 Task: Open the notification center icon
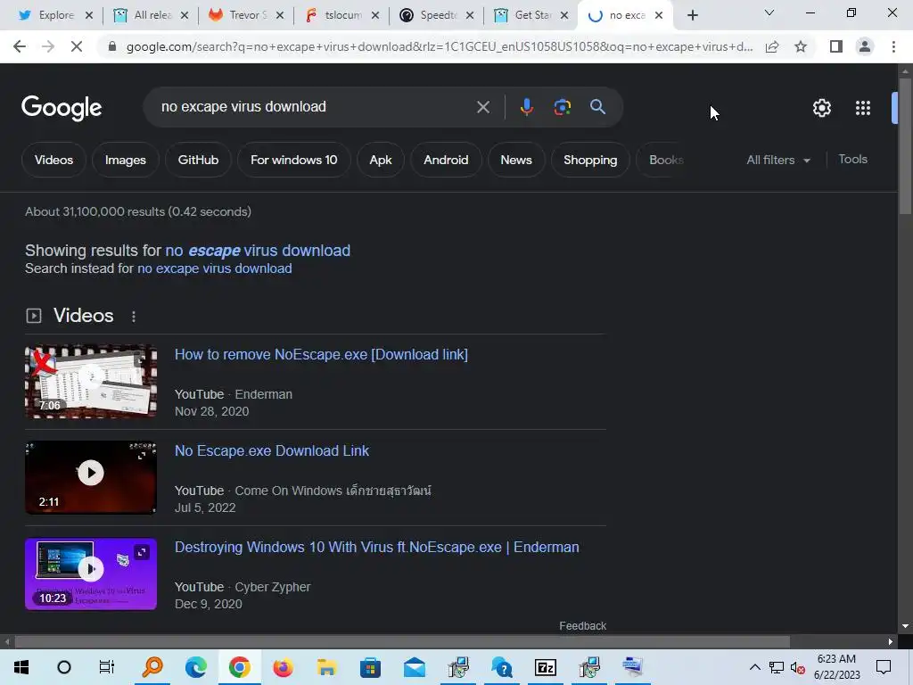(x=884, y=667)
